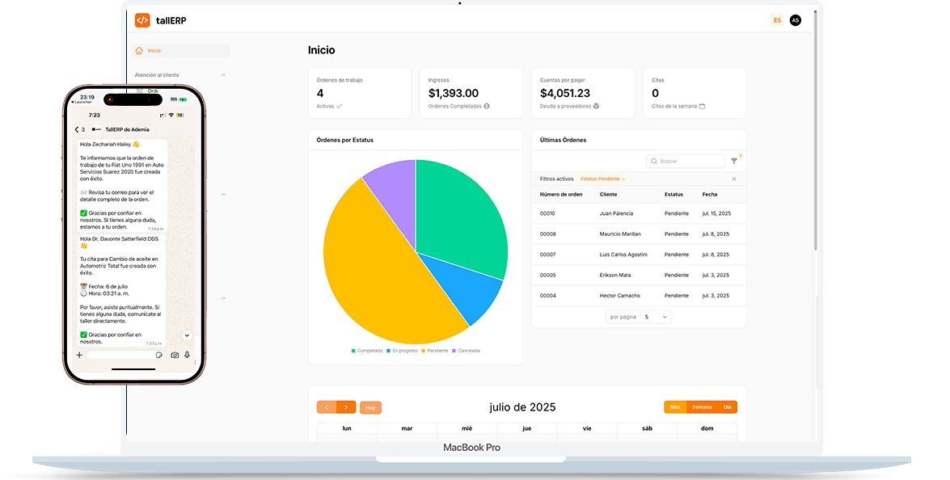This screenshot has height=480, width=950.
Task: Click the Hoy button in calendar
Action: [x=370, y=408]
